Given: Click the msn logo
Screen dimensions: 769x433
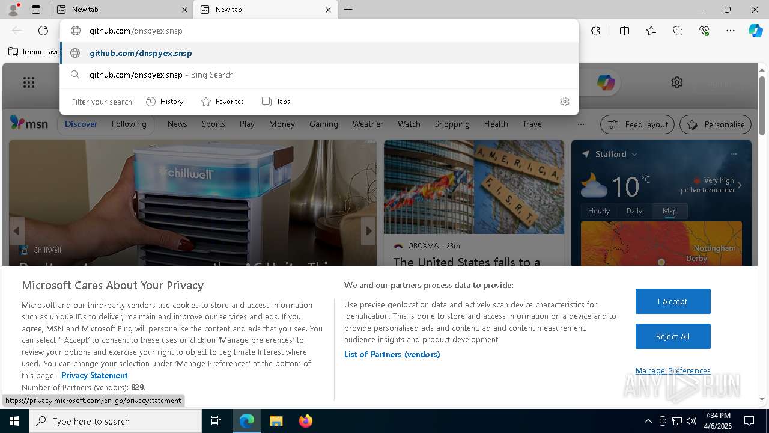Looking at the screenshot, I should [29, 123].
